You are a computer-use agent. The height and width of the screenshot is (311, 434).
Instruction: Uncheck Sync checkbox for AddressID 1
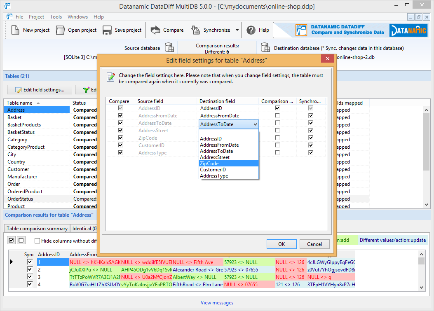[30, 262]
